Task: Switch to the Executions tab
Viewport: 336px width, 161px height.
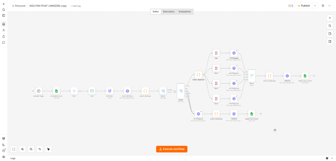Action: coord(169,11)
